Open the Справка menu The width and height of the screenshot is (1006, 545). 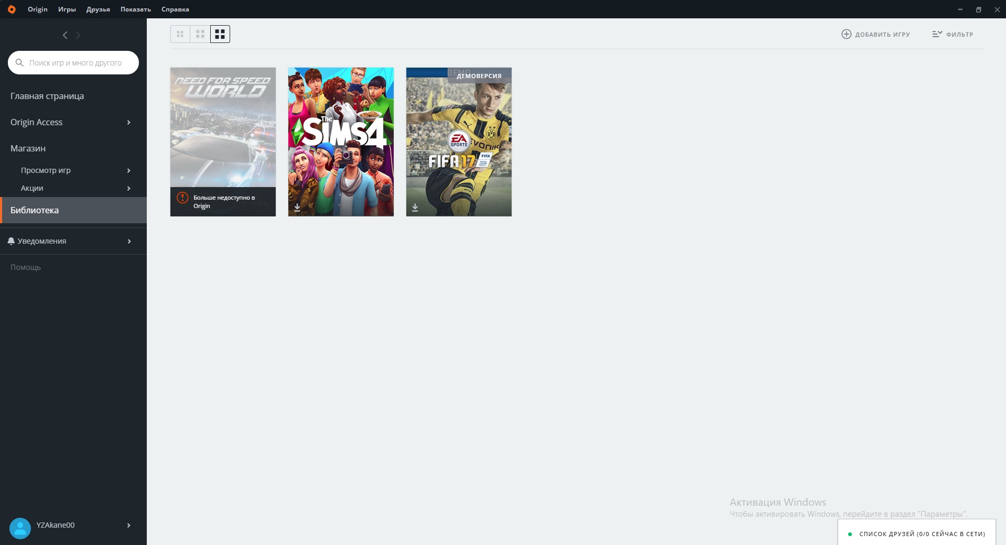click(175, 9)
